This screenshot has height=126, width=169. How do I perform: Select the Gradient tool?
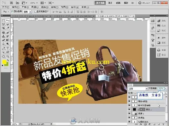(x=8, y=40)
